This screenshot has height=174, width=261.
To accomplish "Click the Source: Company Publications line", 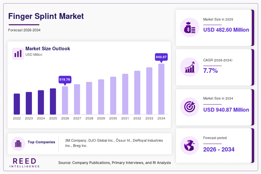I will click(115, 163).
